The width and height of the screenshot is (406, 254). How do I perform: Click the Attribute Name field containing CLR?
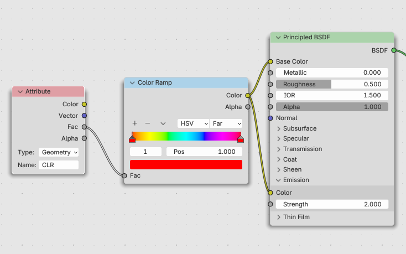click(x=59, y=165)
